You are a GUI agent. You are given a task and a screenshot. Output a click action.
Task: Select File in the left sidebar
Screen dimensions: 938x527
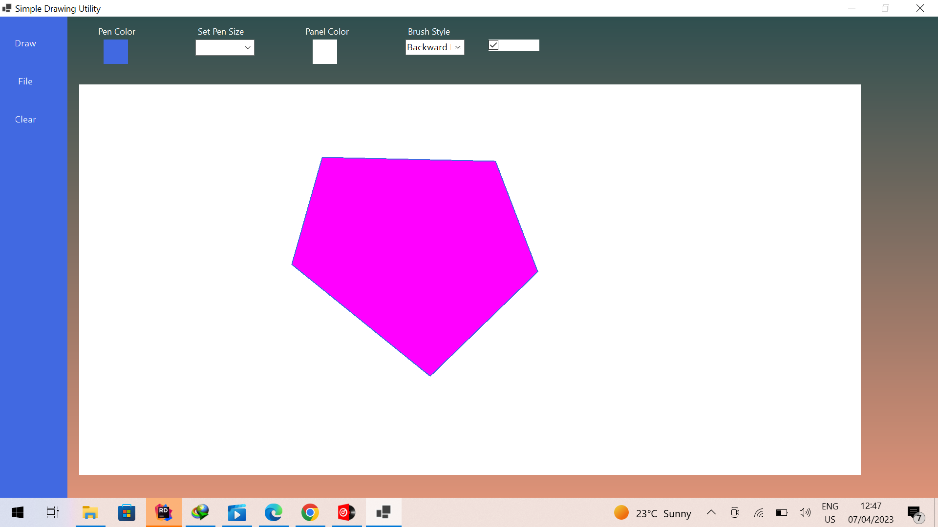click(x=25, y=81)
